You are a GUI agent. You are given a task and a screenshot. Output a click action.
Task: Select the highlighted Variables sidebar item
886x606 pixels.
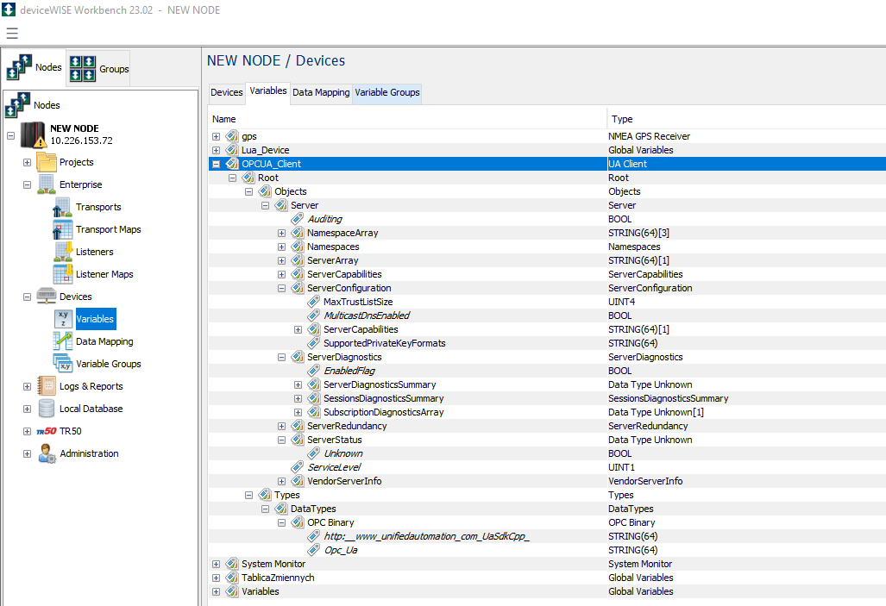pos(96,319)
